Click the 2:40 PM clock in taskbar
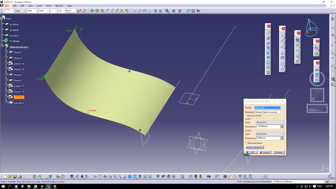336x189 pixels. 329,186
